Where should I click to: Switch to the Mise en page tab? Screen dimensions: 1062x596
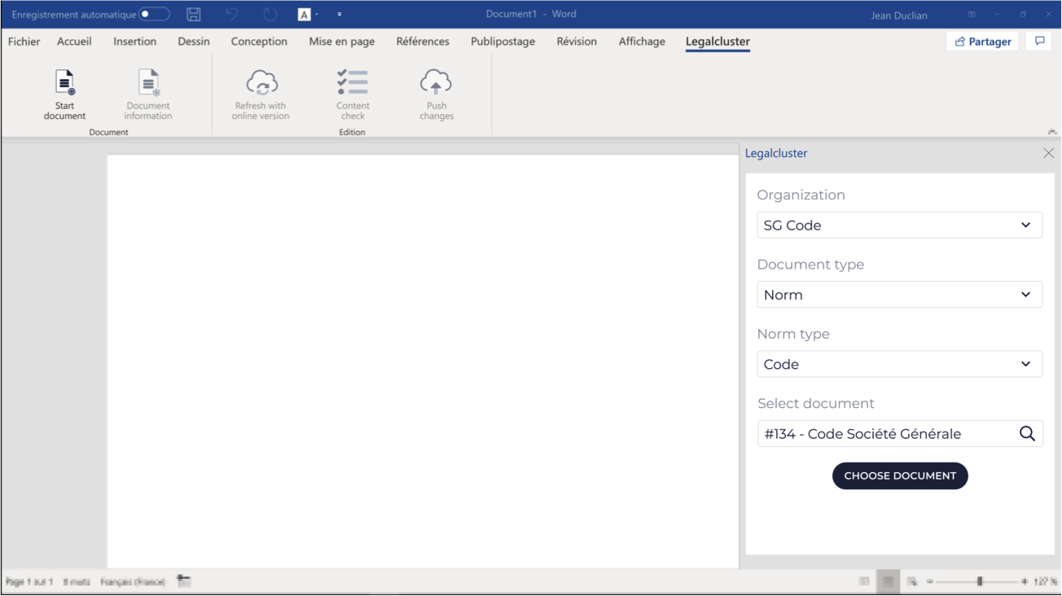pyautogui.click(x=342, y=42)
